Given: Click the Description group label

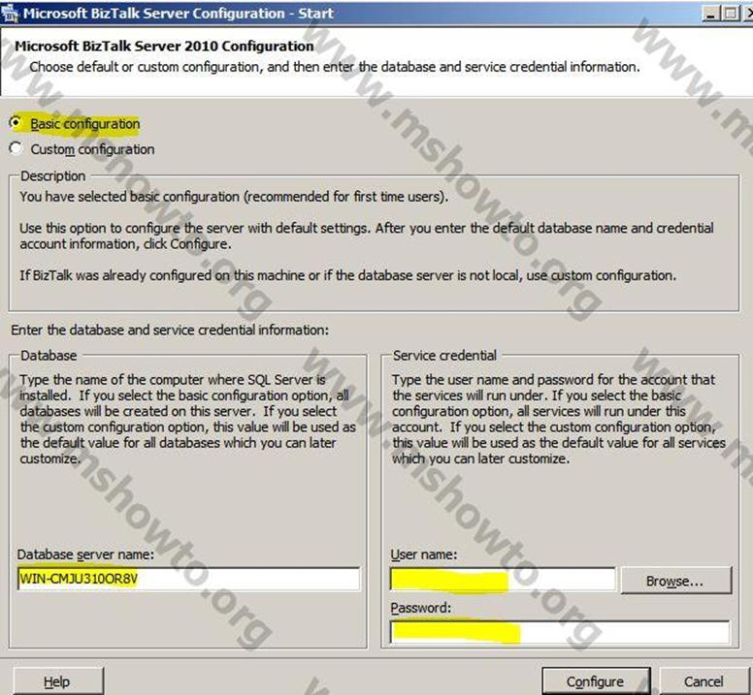Looking at the screenshot, I should [x=52, y=176].
